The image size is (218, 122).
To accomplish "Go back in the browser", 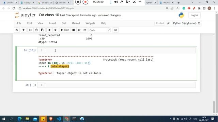I will (x=4, y=8).
